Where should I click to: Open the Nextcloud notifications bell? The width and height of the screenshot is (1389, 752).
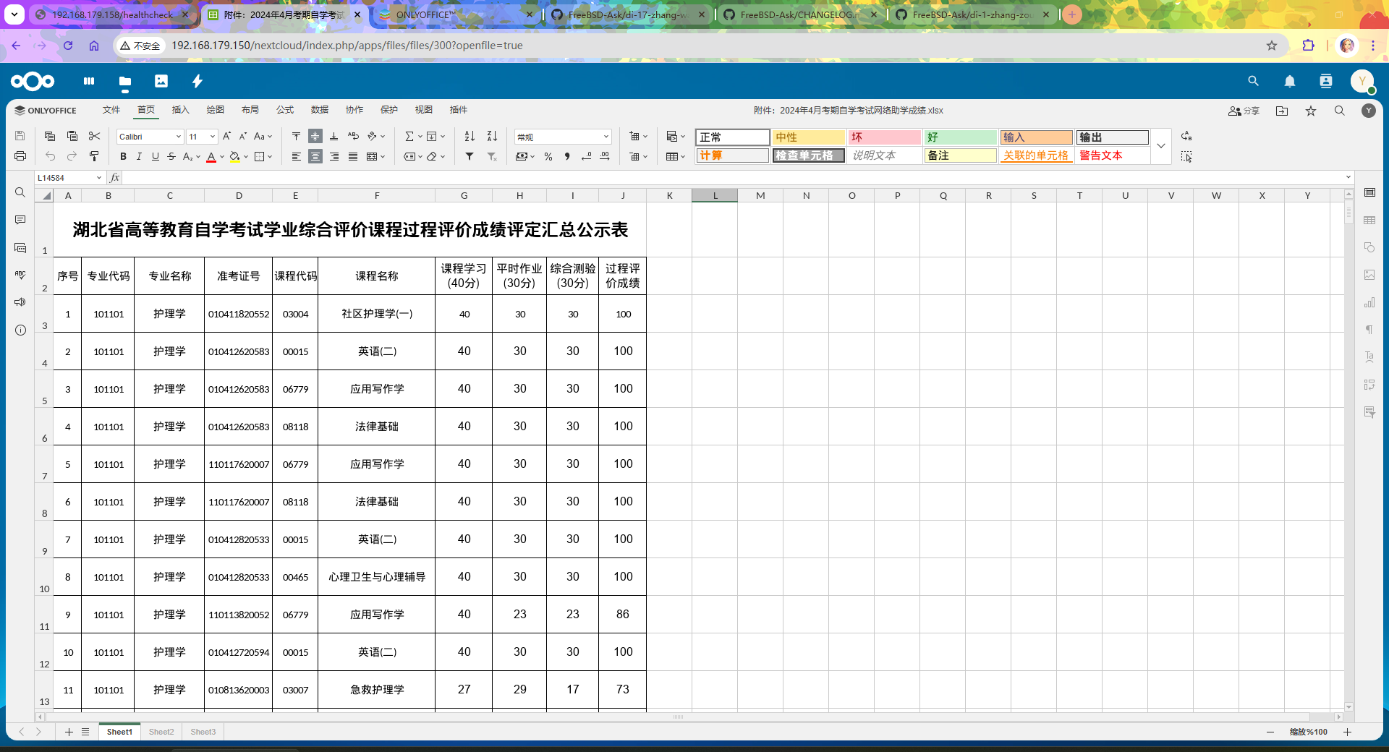1290,82
